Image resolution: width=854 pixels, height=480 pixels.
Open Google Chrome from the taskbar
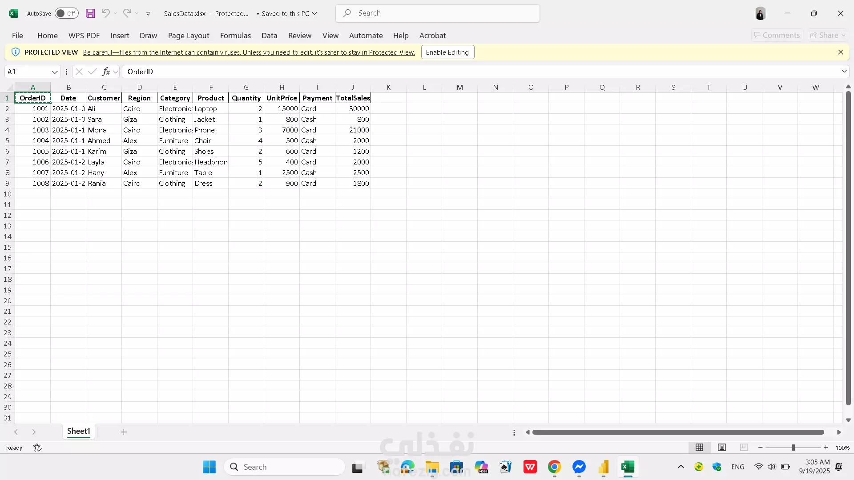[x=554, y=467]
